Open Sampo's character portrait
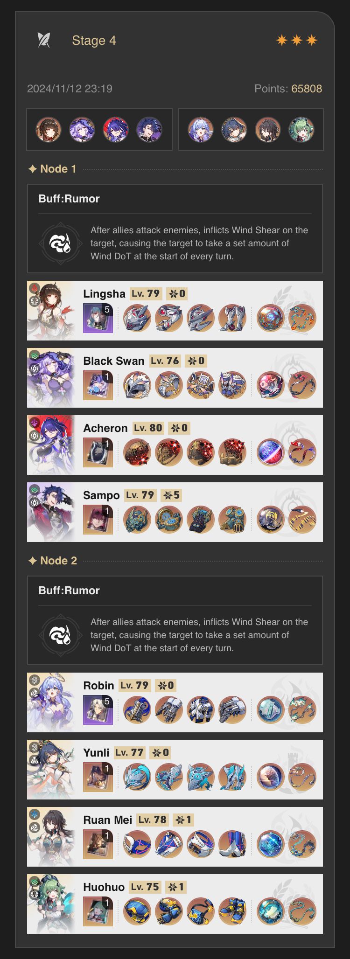Image resolution: width=350 pixels, height=959 pixels. pos(50,512)
